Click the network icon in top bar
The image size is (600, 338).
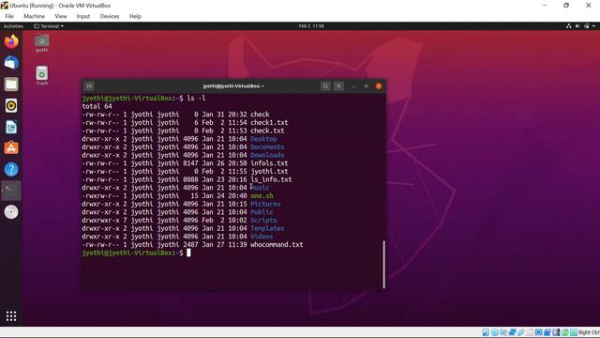[x=569, y=26]
